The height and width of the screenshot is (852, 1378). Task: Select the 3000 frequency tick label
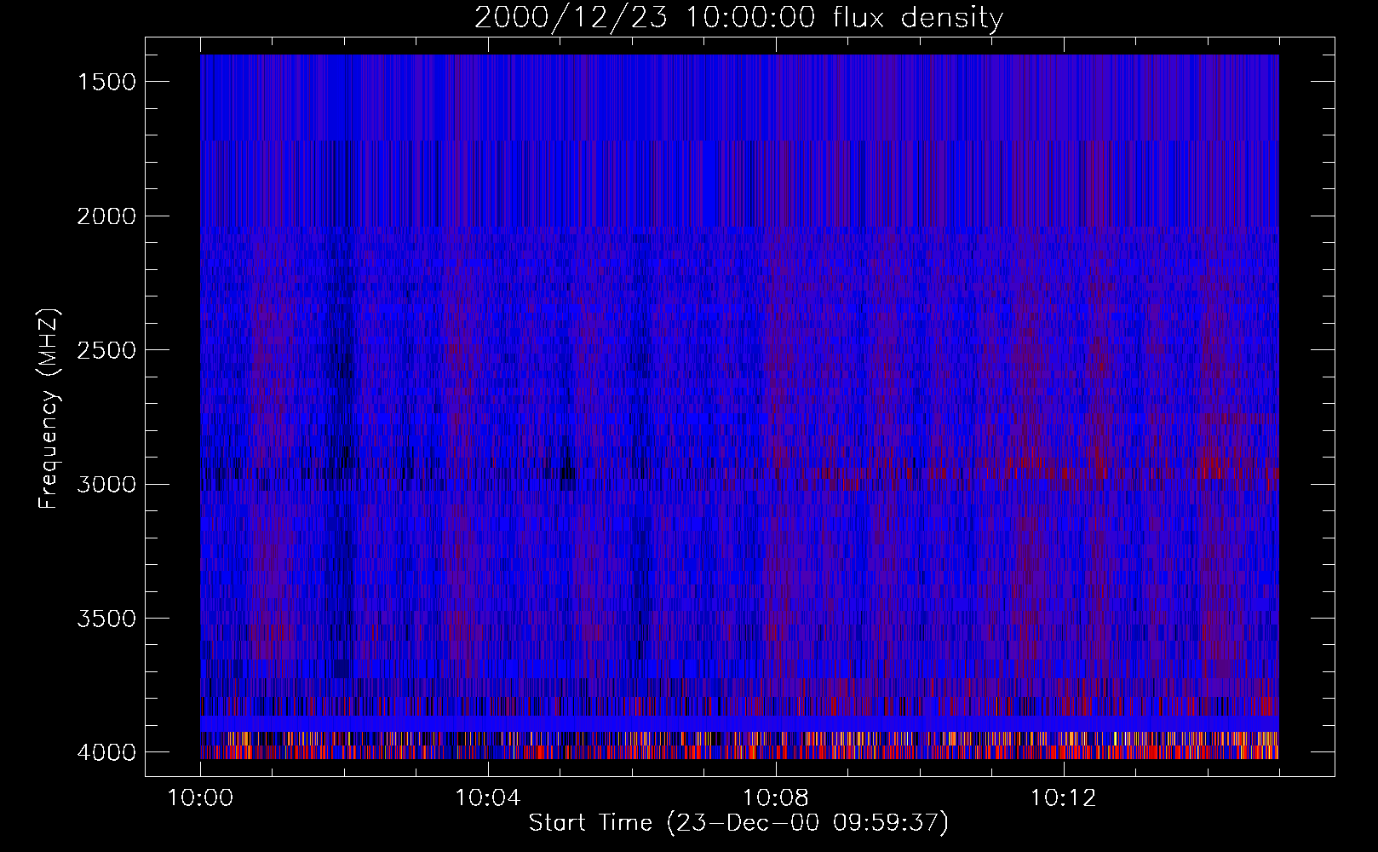pyautogui.click(x=106, y=485)
